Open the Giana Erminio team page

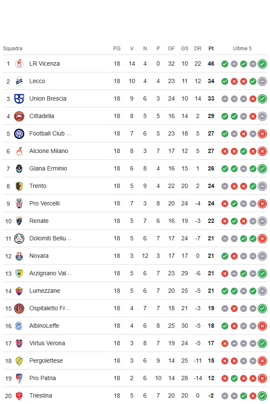[48, 169]
